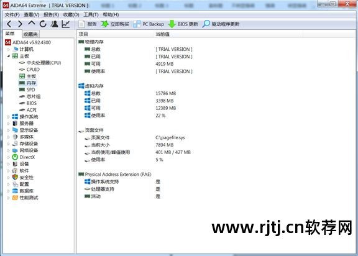Open the graph chart toolbar icon
The width and height of the screenshot is (358, 256).
[x=66, y=24]
